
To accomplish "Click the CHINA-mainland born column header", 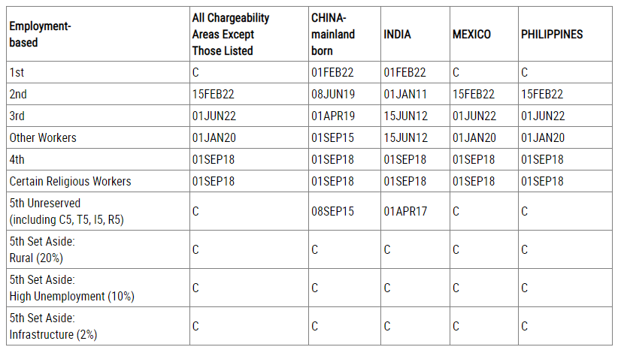I will point(333,35).
